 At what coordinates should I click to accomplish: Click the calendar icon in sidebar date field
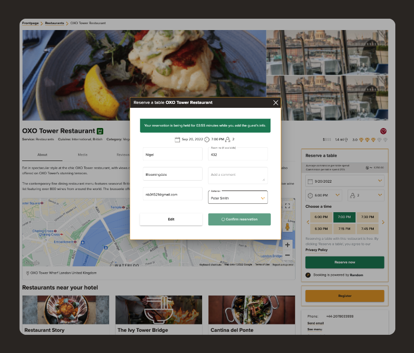pyautogui.click(x=310, y=181)
